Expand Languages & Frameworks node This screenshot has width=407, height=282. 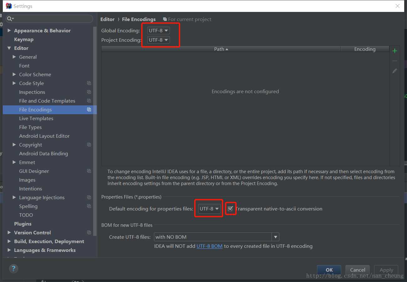9,250
